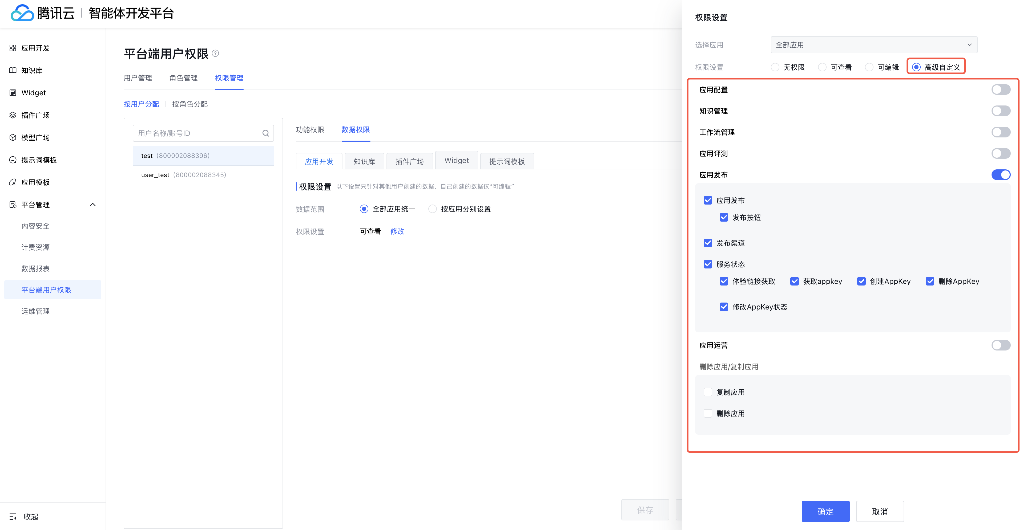Click the 修改 link next to 可查看
Screen dimensions: 1023x530
pos(397,231)
